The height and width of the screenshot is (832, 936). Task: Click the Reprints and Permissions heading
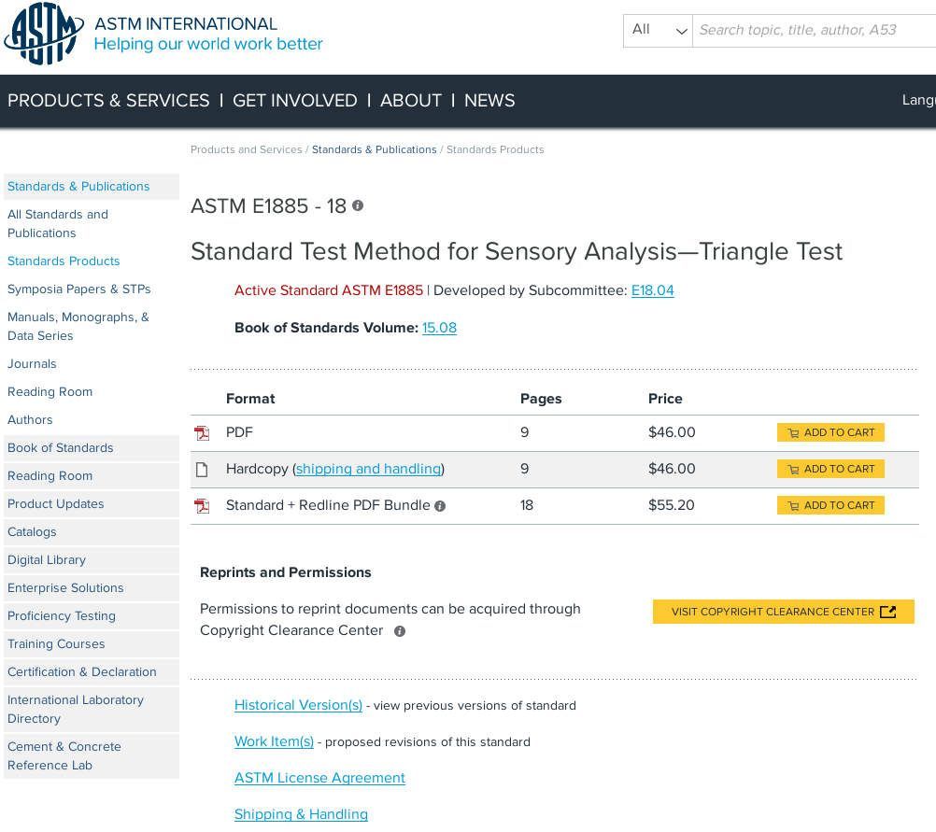point(285,572)
